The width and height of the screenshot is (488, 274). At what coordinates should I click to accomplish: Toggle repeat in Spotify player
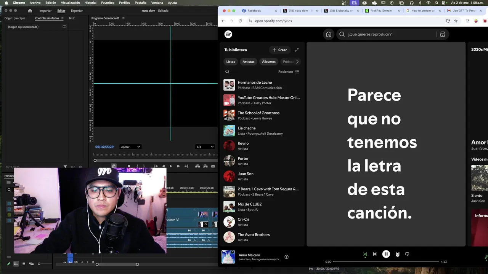click(x=407, y=254)
